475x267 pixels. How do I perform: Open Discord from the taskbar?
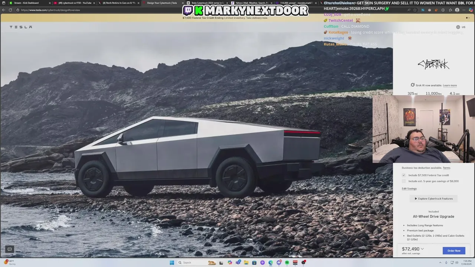279,263
